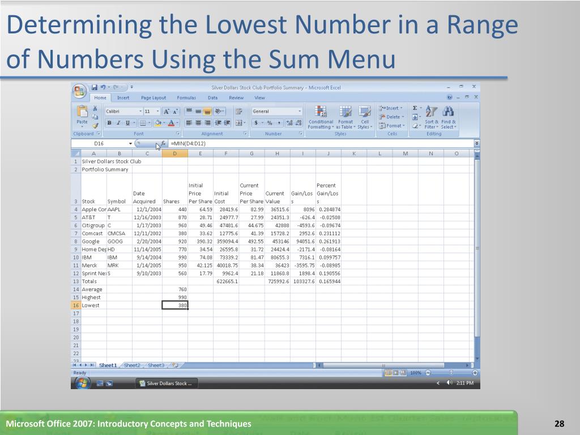Click the Shrink Font icon

[175, 112]
